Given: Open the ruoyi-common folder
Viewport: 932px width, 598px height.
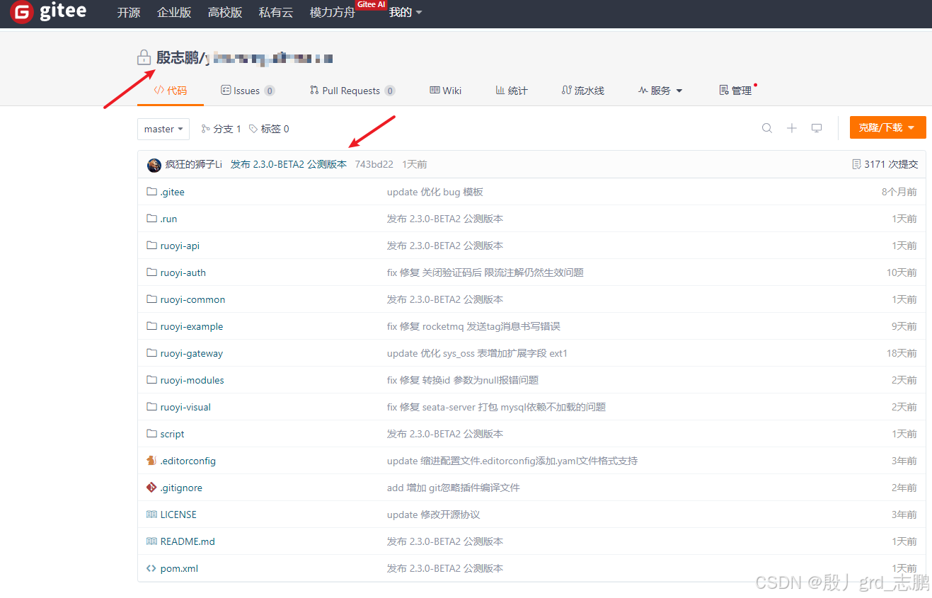Looking at the screenshot, I should (192, 299).
